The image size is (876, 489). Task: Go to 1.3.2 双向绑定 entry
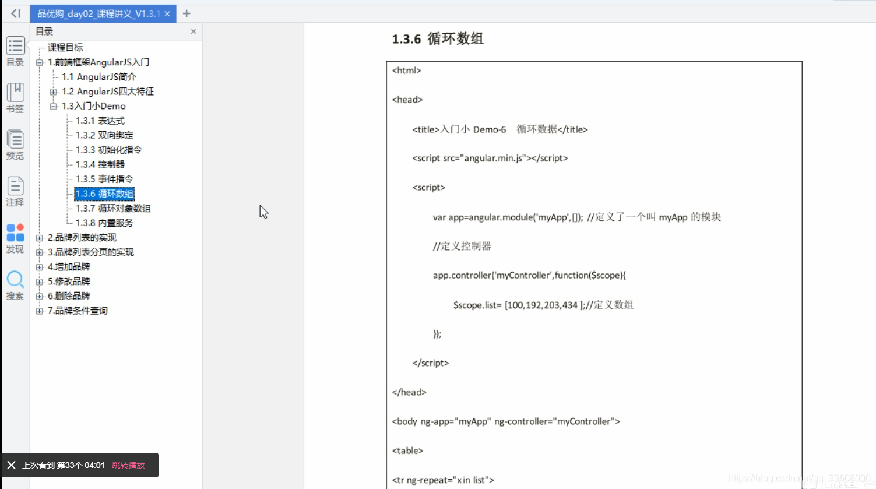pos(104,135)
